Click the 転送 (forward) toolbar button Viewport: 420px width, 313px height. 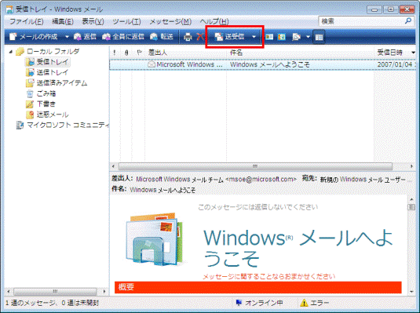(162, 37)
